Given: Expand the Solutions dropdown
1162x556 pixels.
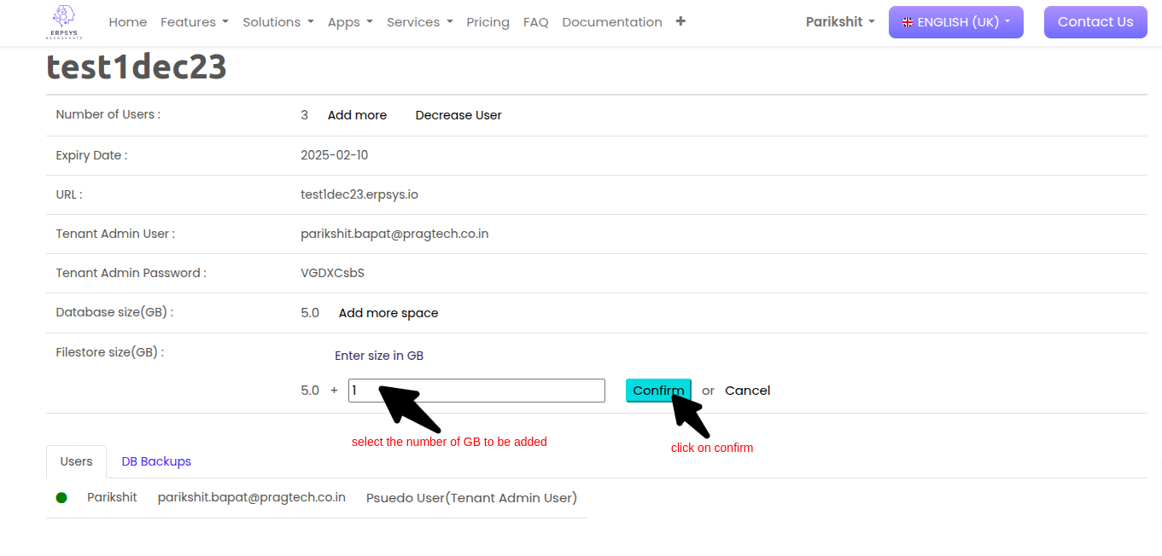Looking at the screenshot, I should [x=277, y=22].
